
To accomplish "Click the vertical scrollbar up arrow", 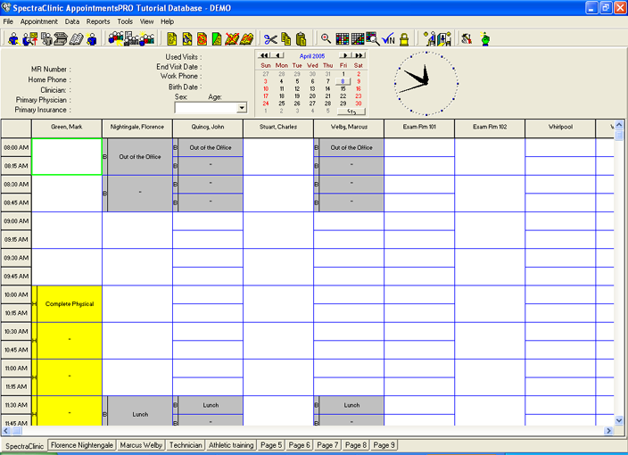I will click(619, 125).
